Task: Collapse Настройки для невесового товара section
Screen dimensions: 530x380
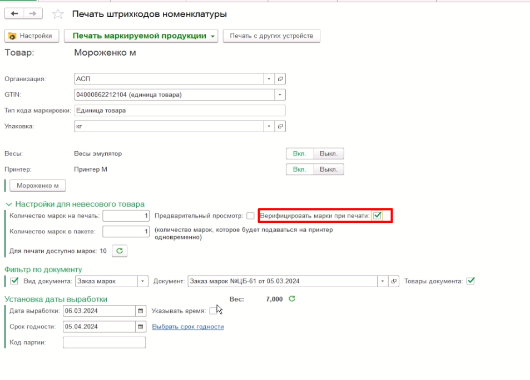Action: tap(9, 204)
